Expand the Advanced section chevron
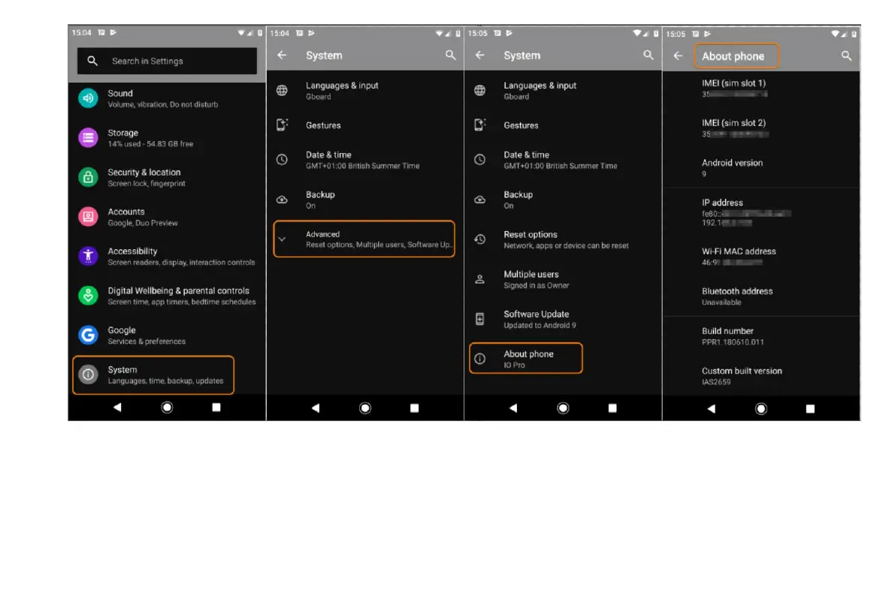Screen dimensions: 895x596 tap(283, 239)
